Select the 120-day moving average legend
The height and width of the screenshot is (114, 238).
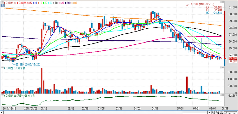pos(61,3)
